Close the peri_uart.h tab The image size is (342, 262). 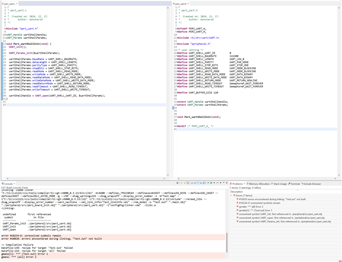(x=188, y=4)
